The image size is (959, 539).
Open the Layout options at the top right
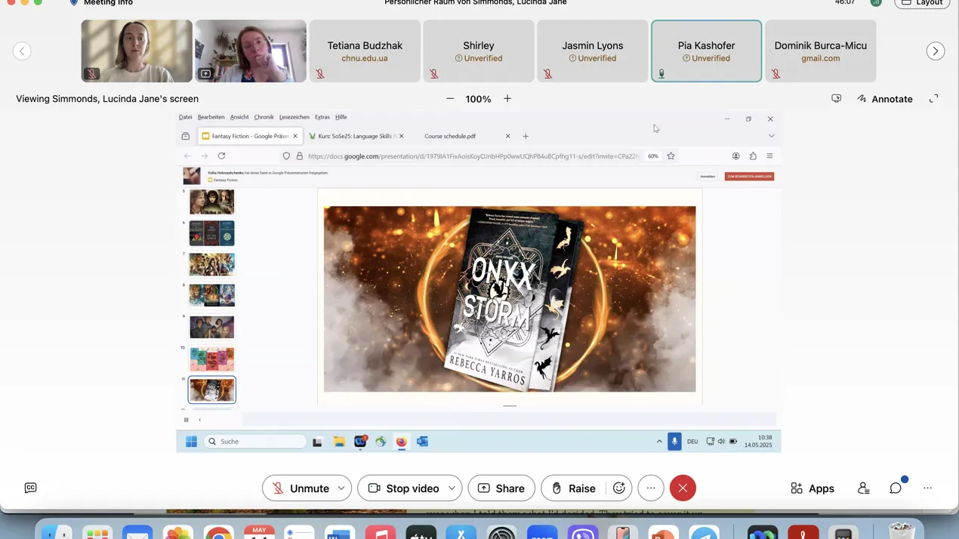(x=922, y=3)
